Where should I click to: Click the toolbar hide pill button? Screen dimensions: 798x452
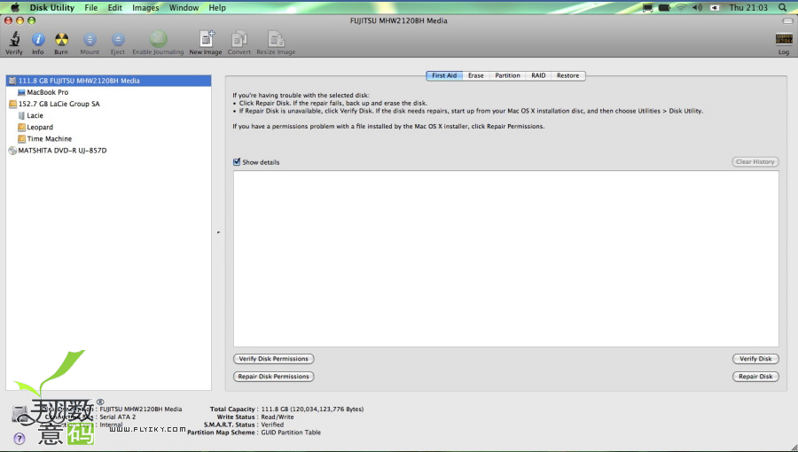click(787, 21)
